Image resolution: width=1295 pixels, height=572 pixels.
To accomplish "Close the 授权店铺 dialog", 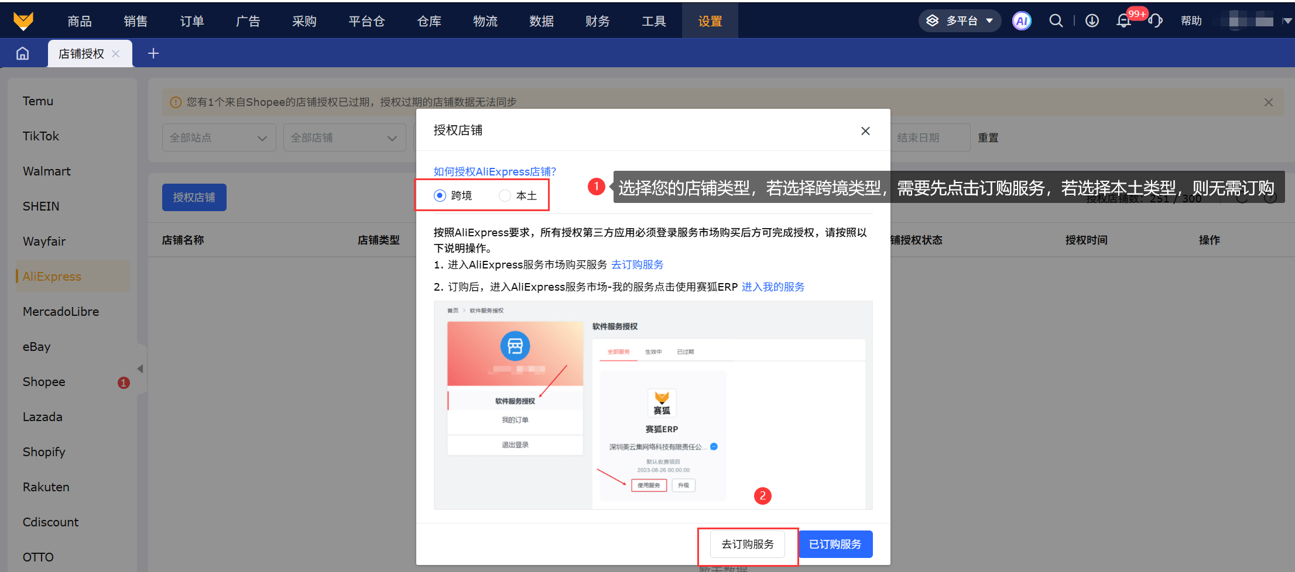I will tap(865, 131).
